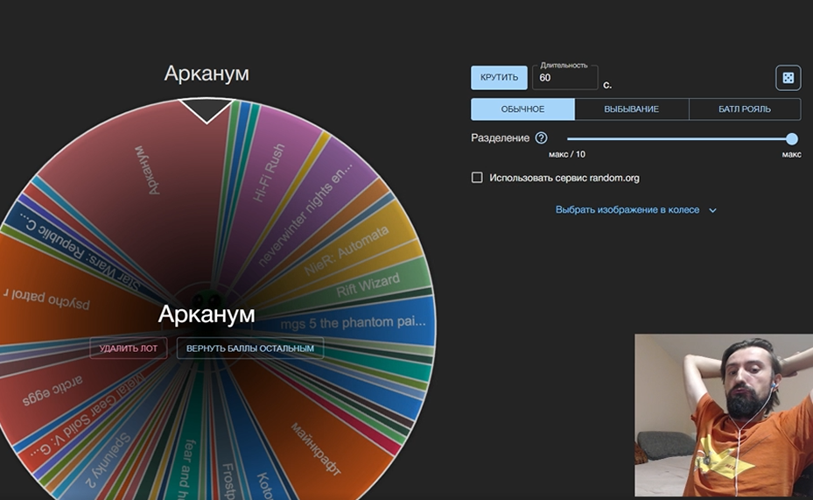Image resolution: width=813 pixels, height=500 pixels.
Task: Click the arctic eggs wheel segment
Action: (x=52, y=391)
